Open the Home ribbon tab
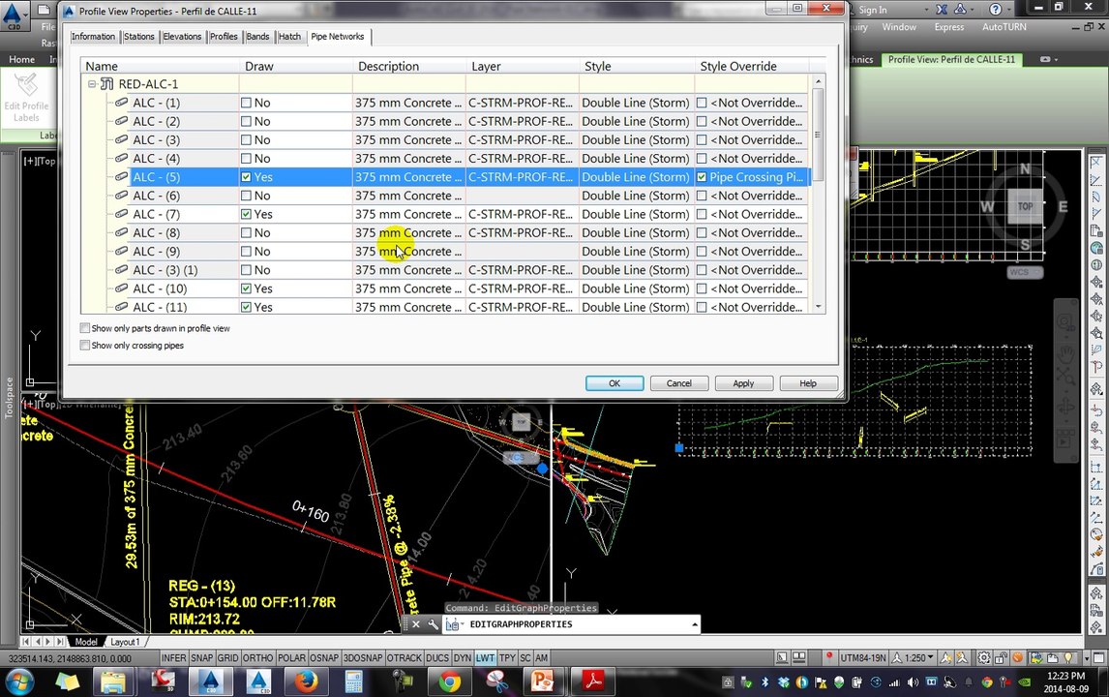This screenshot has height=697, width=1109. click(x=22, y=59)
